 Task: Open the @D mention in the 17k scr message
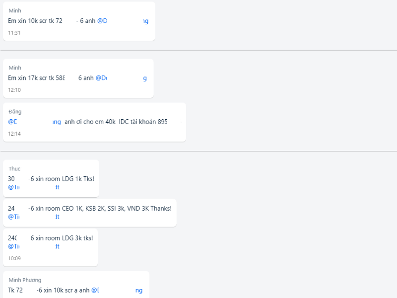[121, 78]
